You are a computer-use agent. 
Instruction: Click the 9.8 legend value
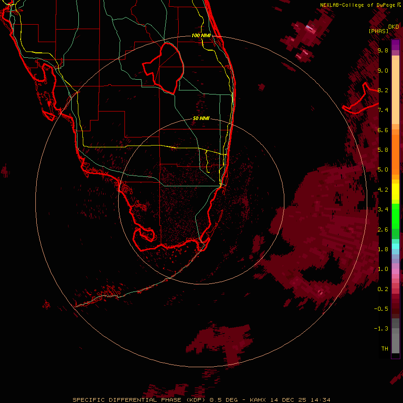click(x=383, y=51)
